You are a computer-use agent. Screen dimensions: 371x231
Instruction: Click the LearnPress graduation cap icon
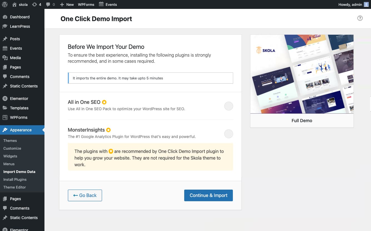click(5, 26)
